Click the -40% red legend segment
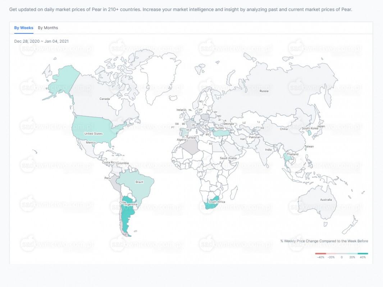The image size is (383, 287). tap(320, 254)
